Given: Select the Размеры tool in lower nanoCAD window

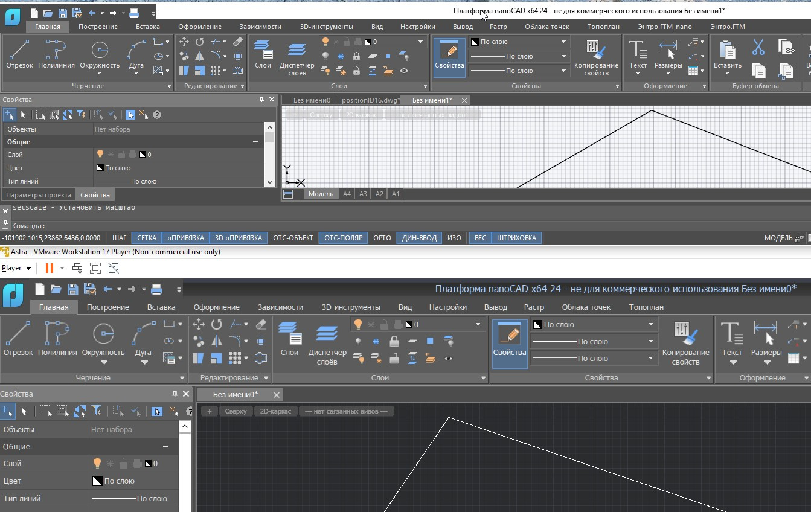Looking at the screenshot, I should pos(766,341).
